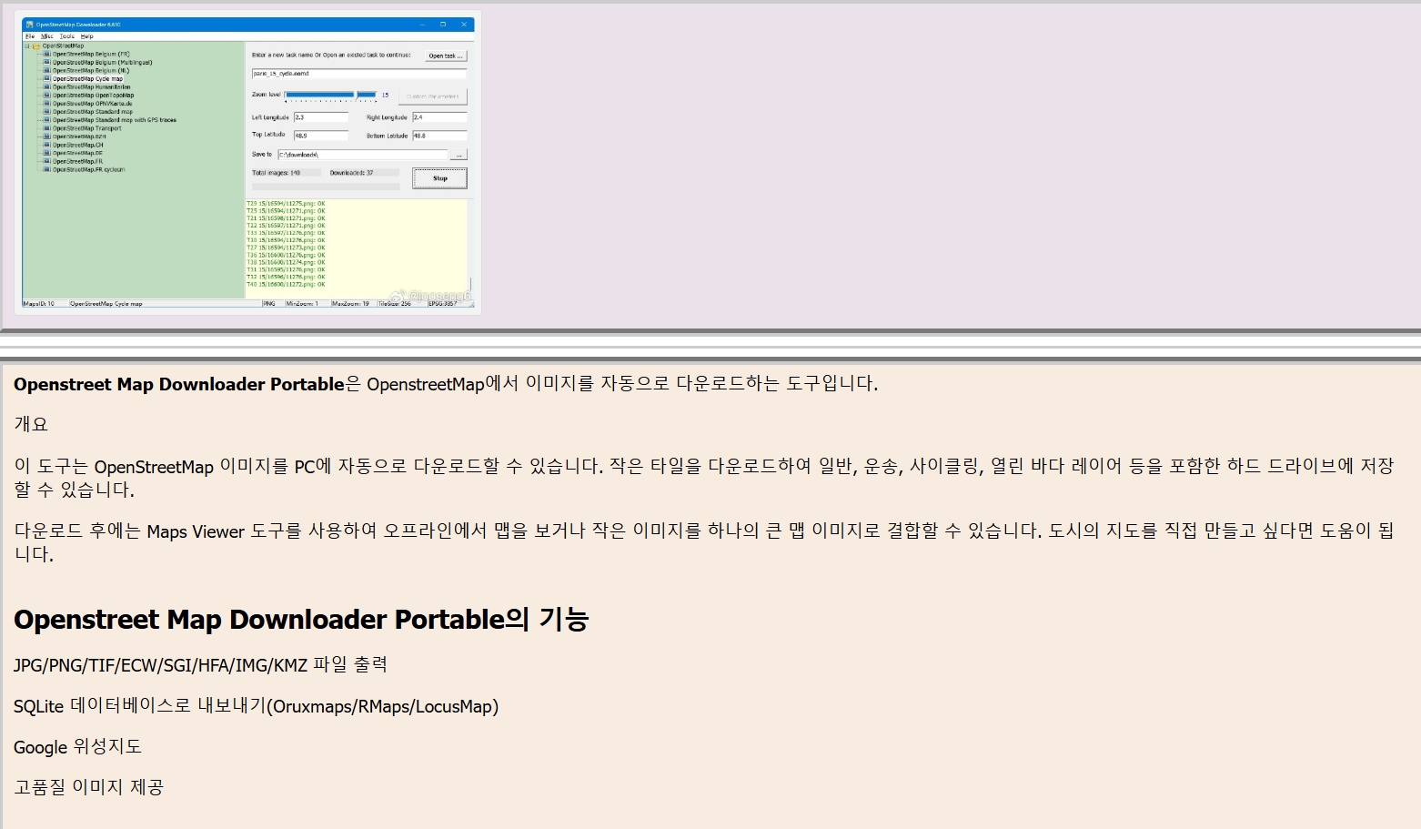This screenshot has height=829, width=1421.
Task: Open the Misc menu
Action: pos(47,36)
